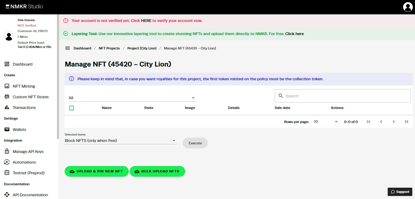Click the Tier D price level text
Image resolution: width=415 pixels, height=199 pixels.
point(34,47)
